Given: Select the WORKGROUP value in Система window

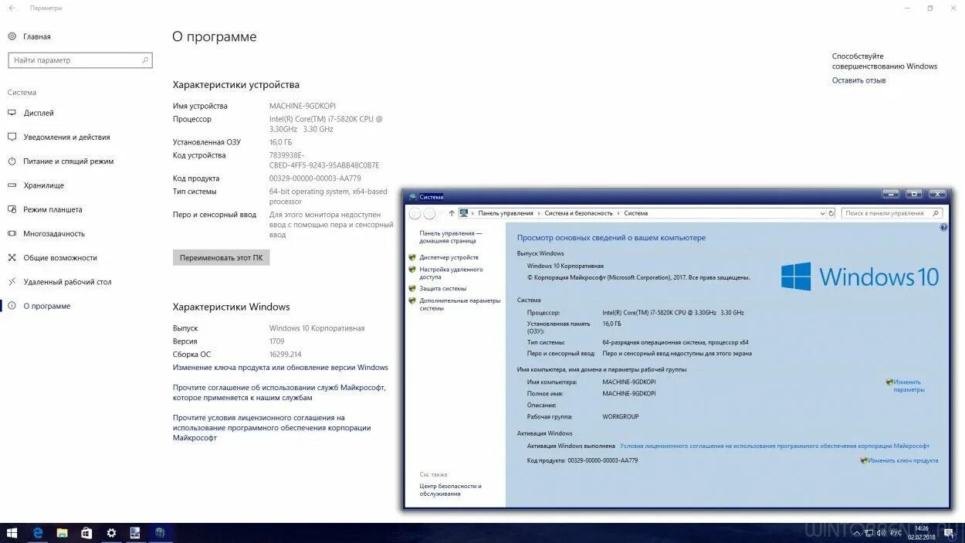Looking at the screenshot, I should pyautogui.click(x=621, y=416).
